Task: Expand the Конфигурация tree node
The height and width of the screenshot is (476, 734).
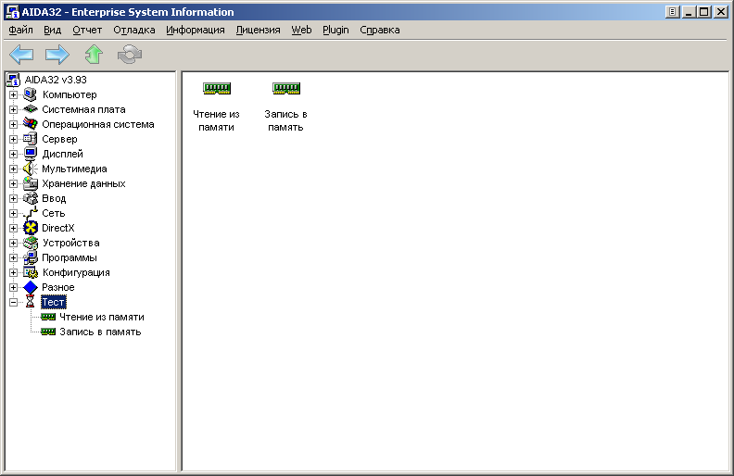Action: point(13,272)
